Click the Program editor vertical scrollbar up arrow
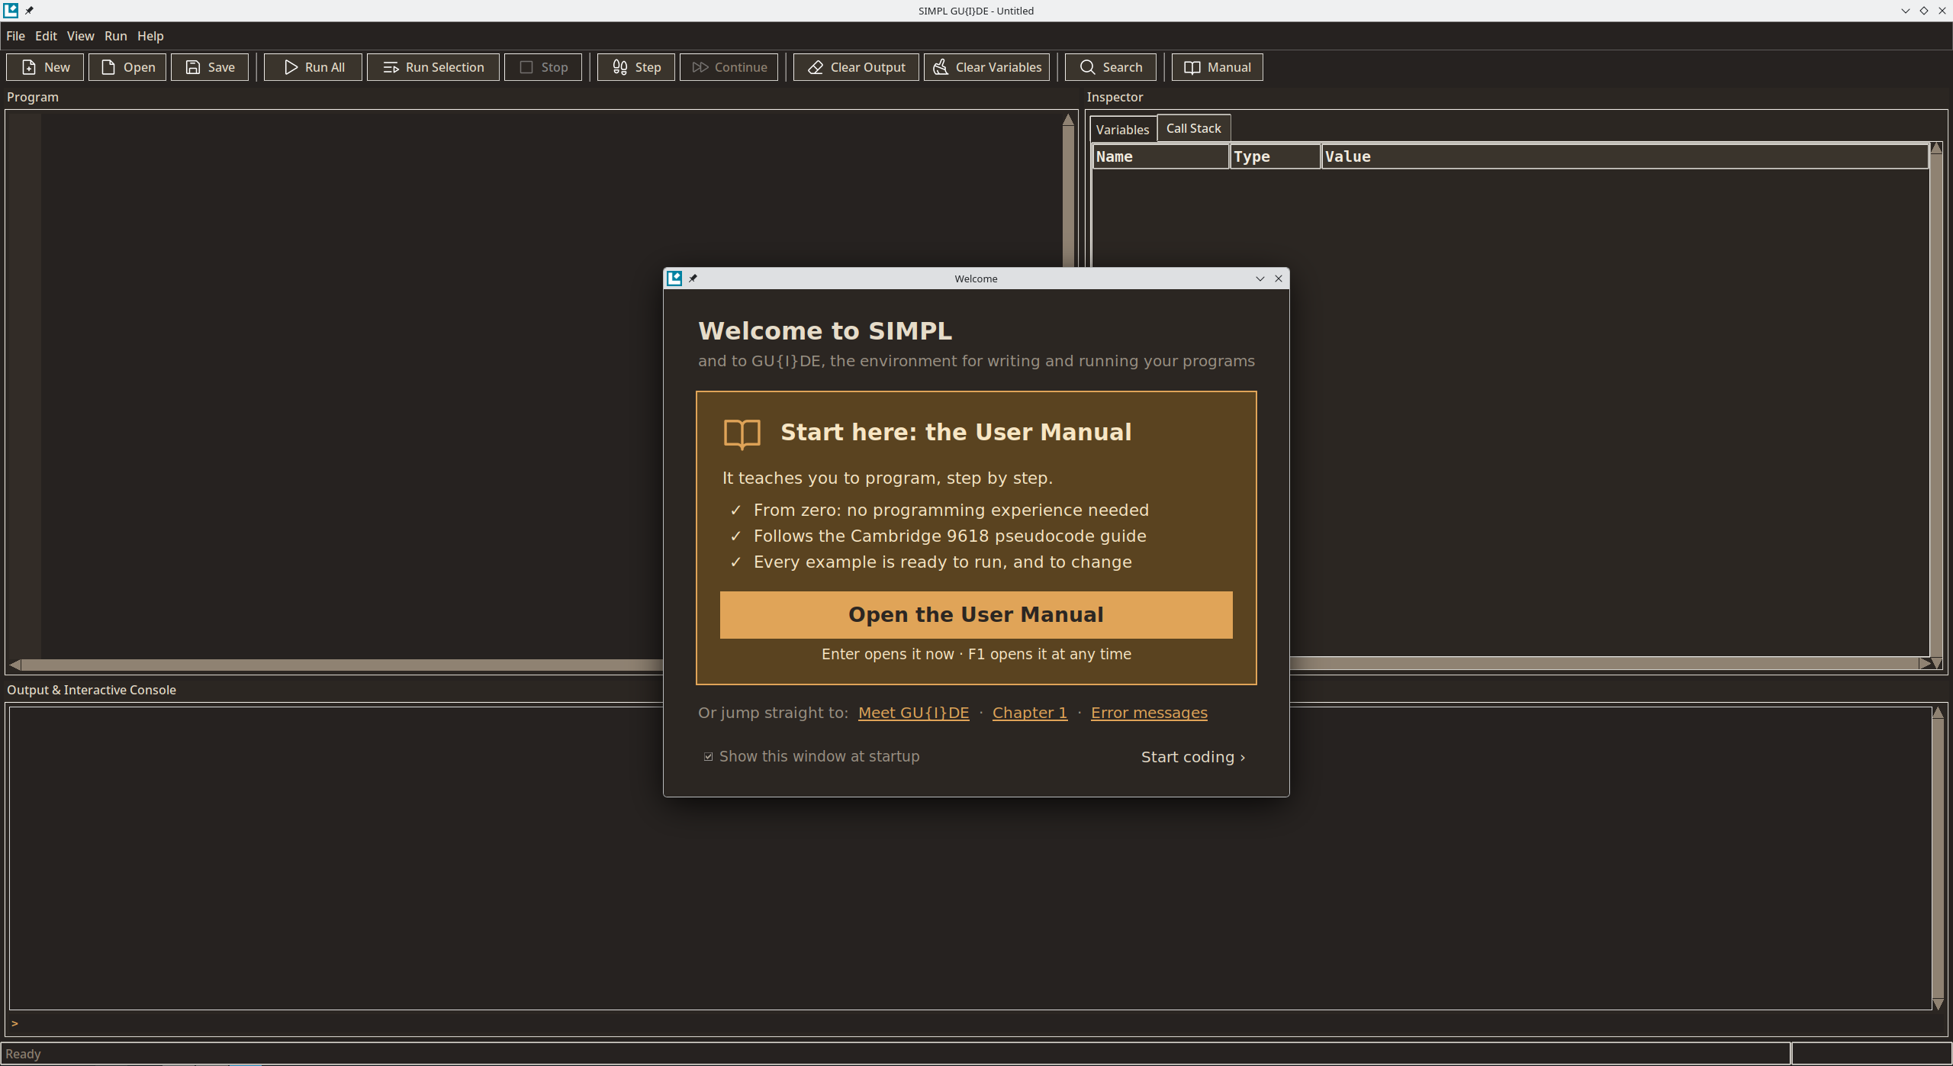Viewport: 1953px width, 1066px height. click(1068, 120)
